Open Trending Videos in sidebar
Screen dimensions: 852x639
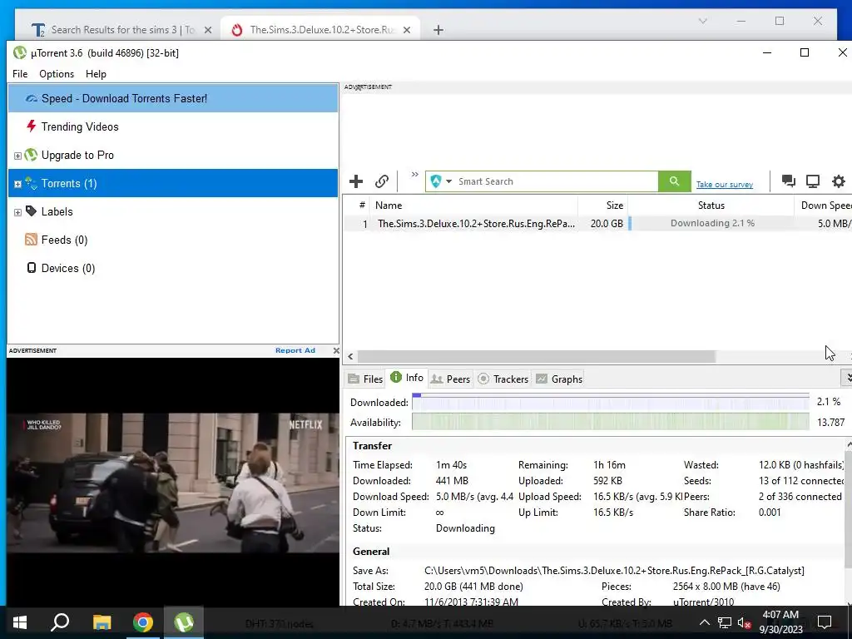point(80,126)
